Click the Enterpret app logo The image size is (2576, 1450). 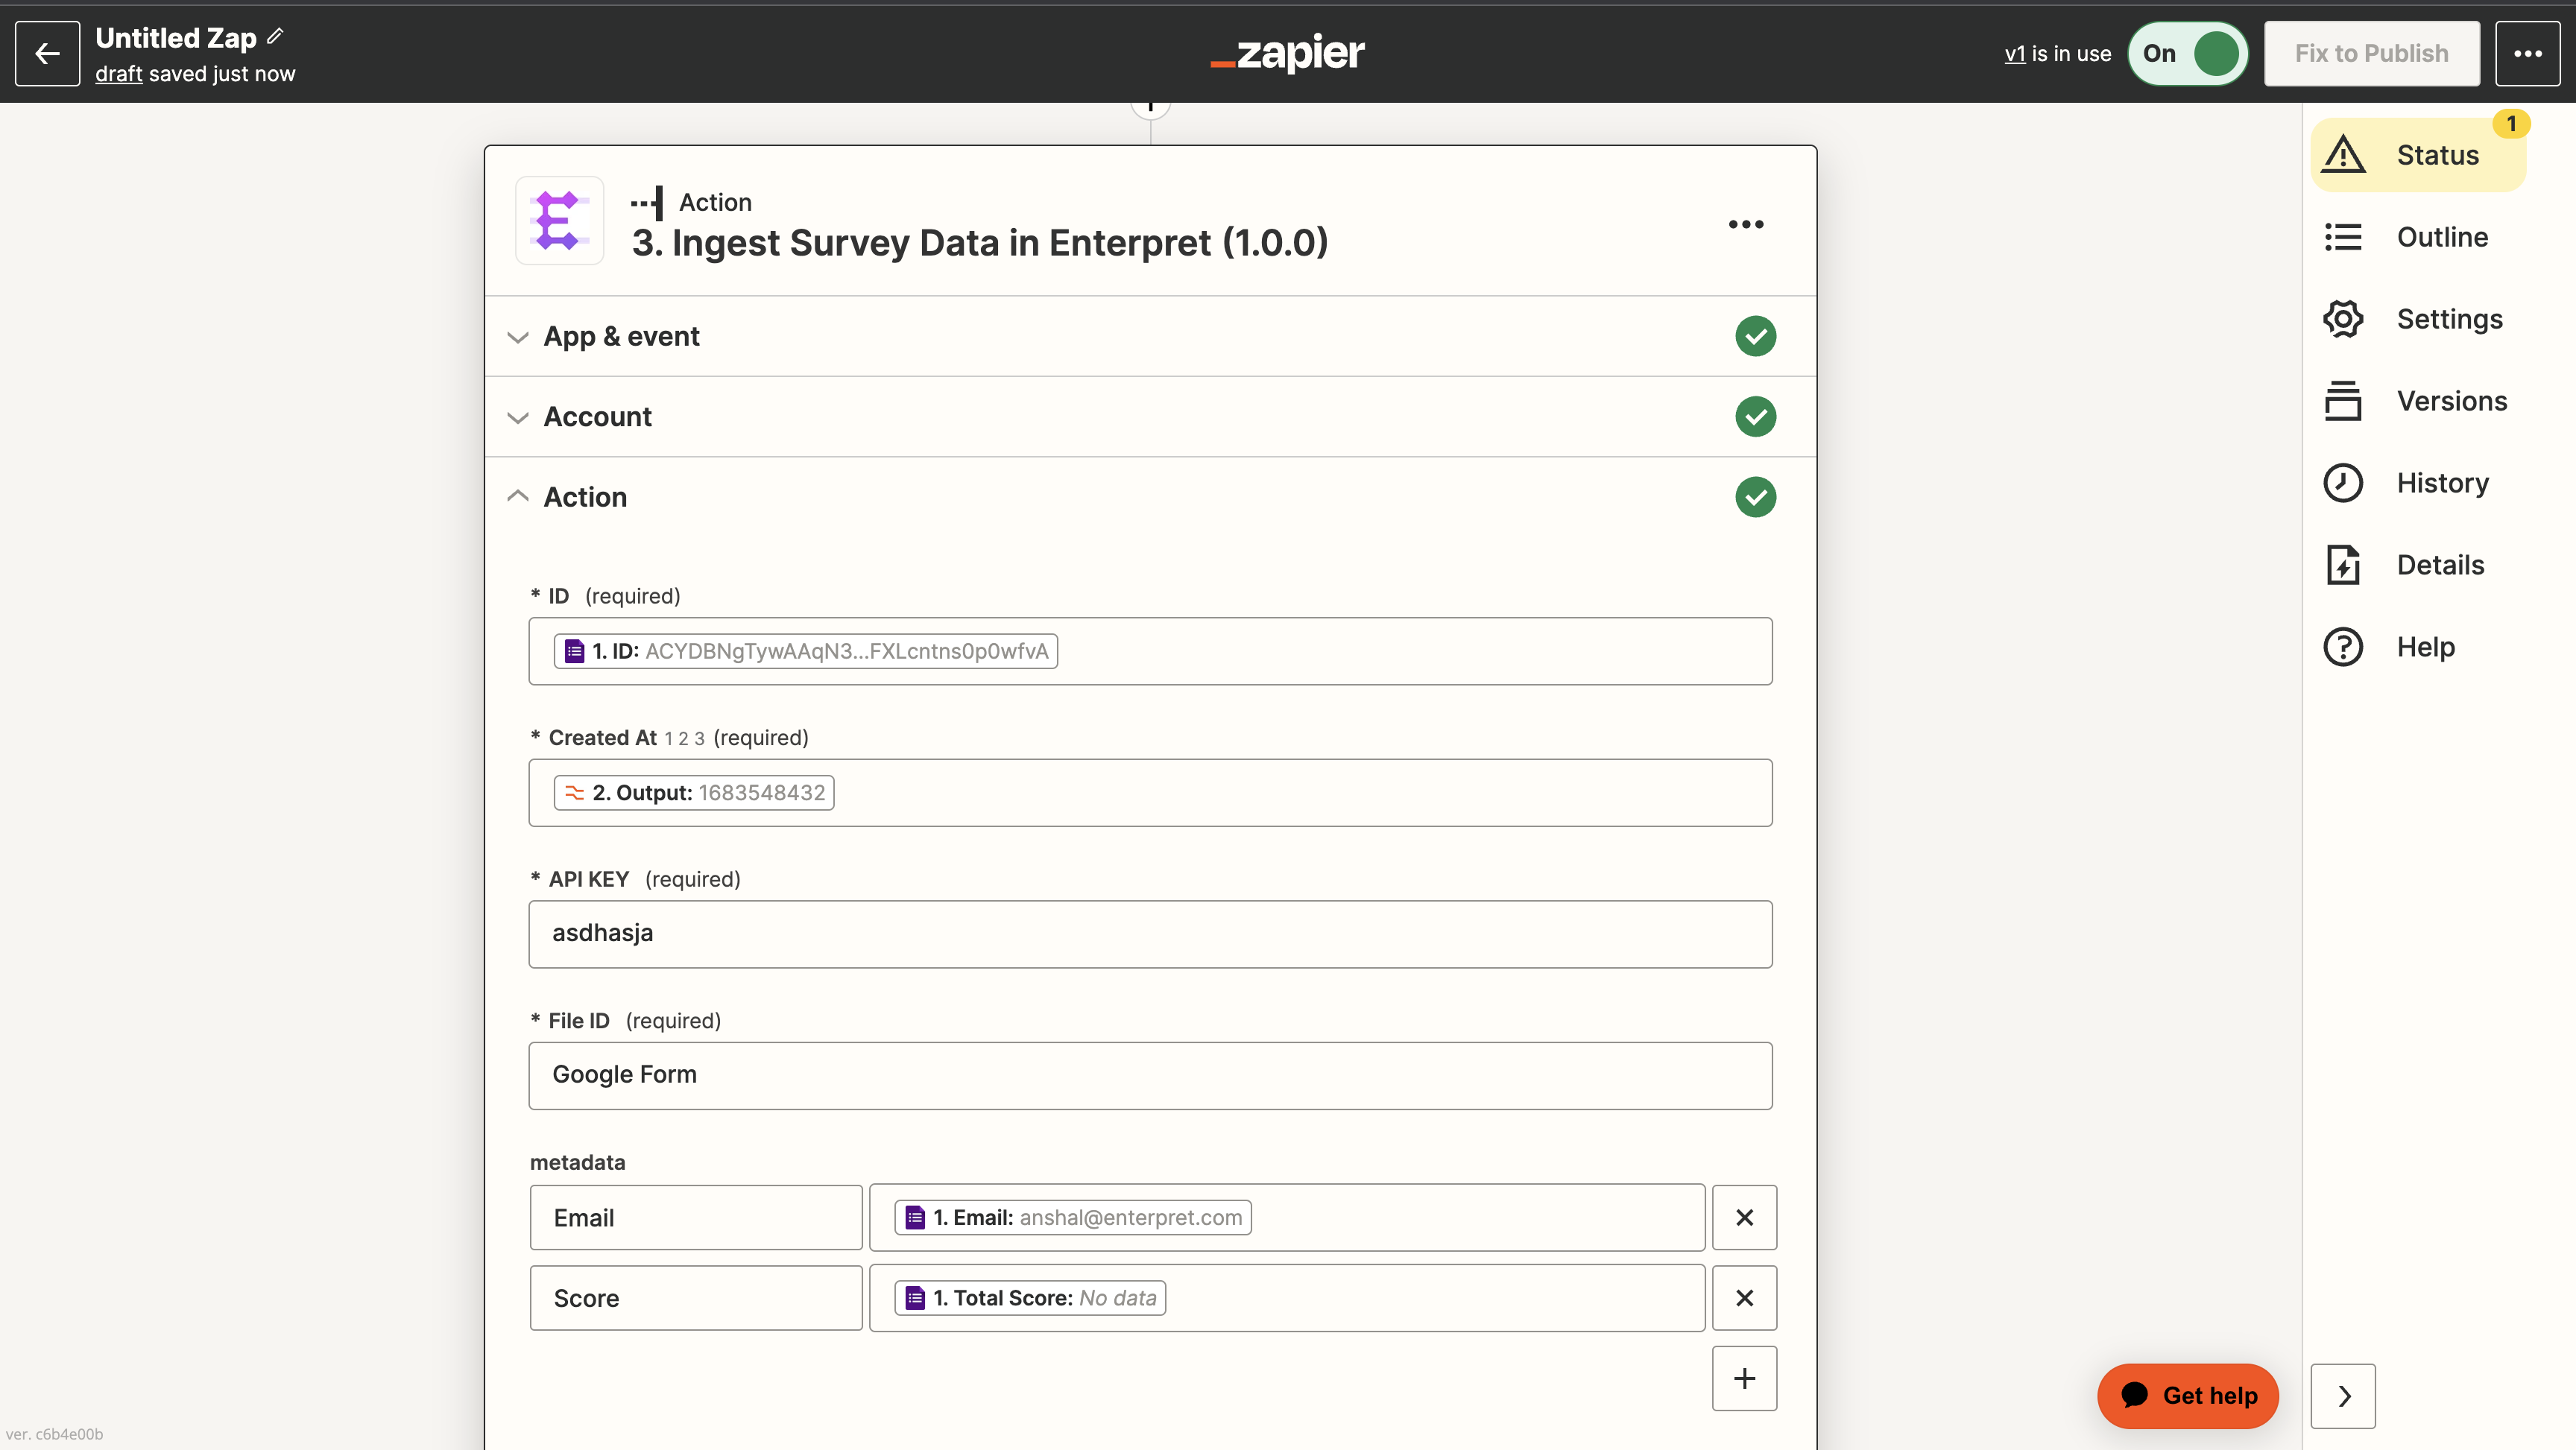pos(559,220)
